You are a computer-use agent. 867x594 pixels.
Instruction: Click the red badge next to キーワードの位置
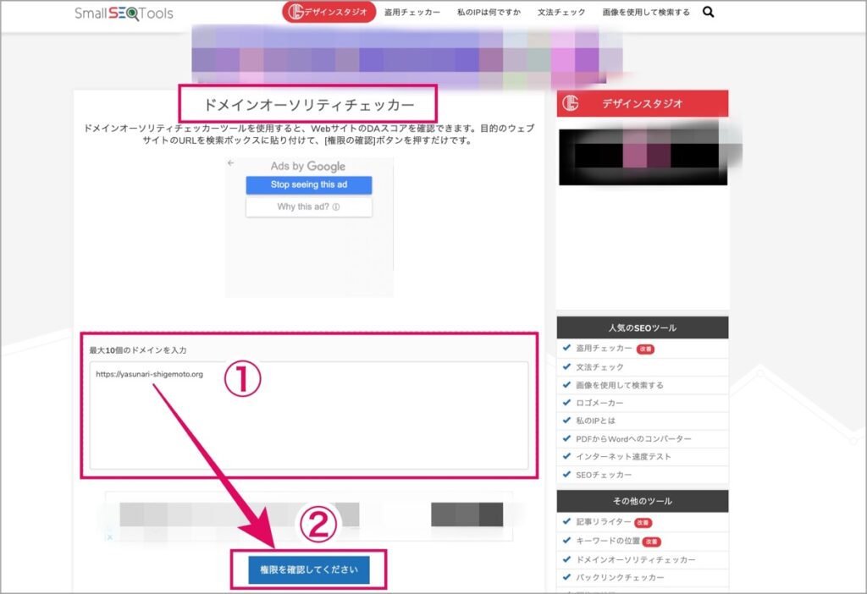pyautogui.click(x=652, y=542)
